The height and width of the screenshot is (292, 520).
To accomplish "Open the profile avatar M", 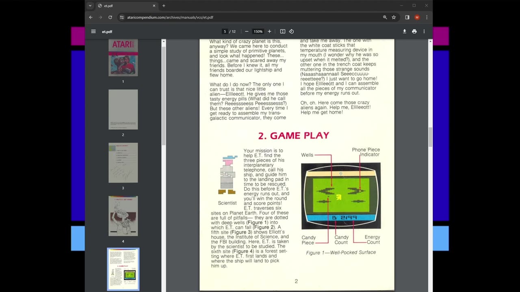I will pos(417,17).
